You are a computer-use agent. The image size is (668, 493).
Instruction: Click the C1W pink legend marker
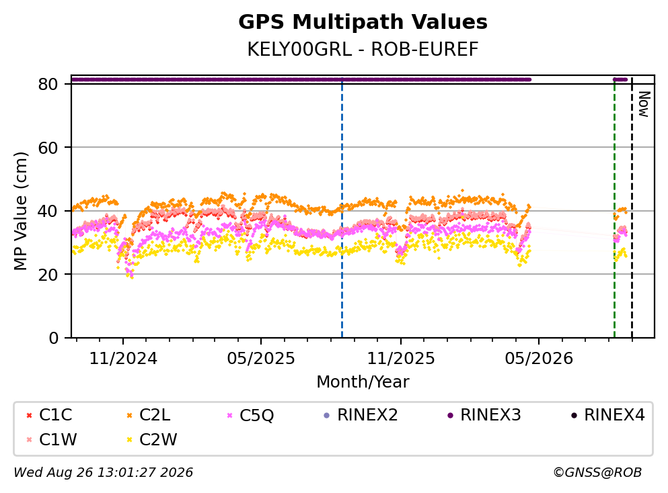(x=29, y=440)
